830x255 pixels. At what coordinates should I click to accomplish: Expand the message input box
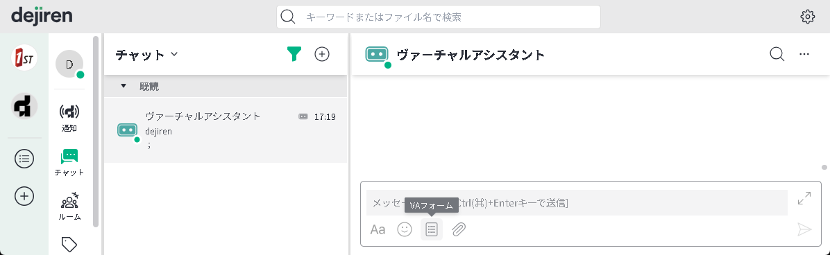click(804, 198)
